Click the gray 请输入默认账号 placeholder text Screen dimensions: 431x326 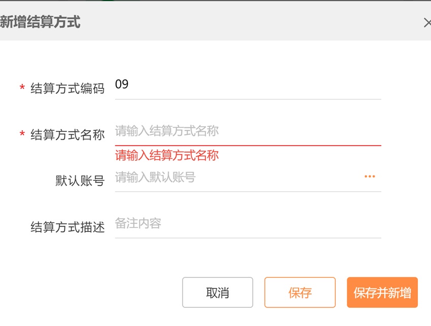(x=155, y=177)
